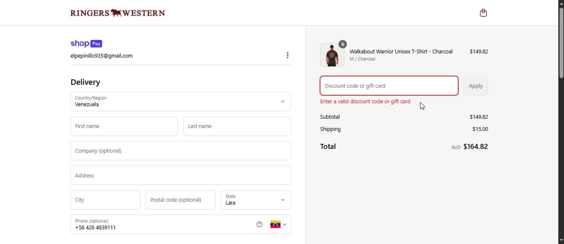Open the three-dot account options menu
The image size is (564, 244).
(288, 55)
